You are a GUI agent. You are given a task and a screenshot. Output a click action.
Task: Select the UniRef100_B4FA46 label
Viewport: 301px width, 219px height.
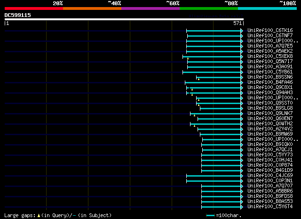[x=270, y=82]
